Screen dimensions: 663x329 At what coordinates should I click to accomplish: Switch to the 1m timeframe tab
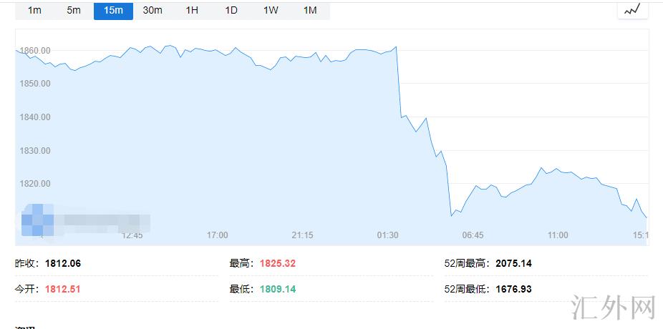pos(34,10)
